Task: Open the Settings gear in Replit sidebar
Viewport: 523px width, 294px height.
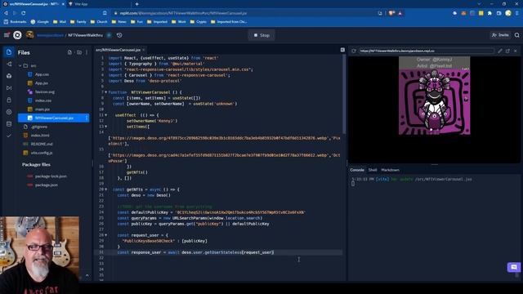Action: pyautogui.click(x=9, y=112)
